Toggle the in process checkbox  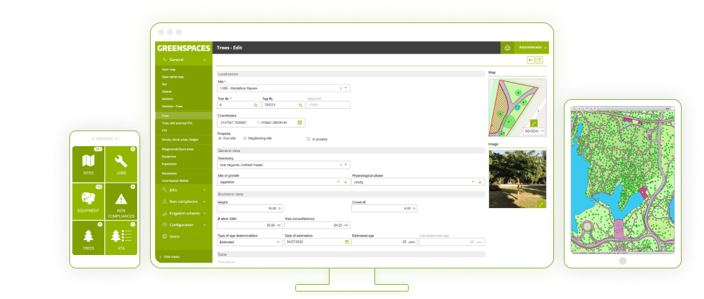tap(309, 139)
